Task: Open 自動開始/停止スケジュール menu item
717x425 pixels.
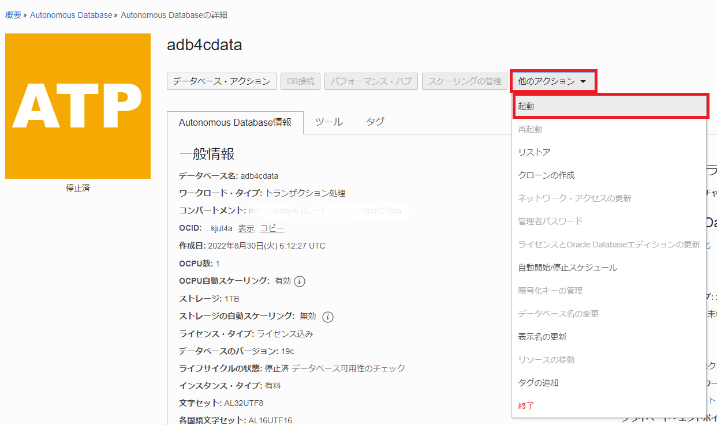Action: 609,268
